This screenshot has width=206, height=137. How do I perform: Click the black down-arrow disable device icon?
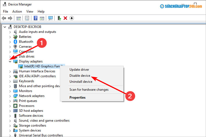click(72, 18)
